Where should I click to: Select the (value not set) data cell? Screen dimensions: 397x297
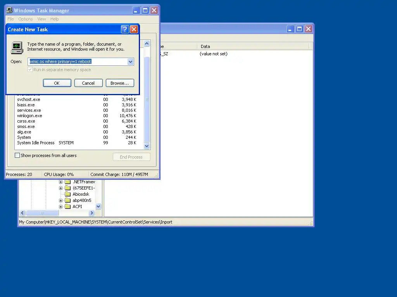coord(214,54)
